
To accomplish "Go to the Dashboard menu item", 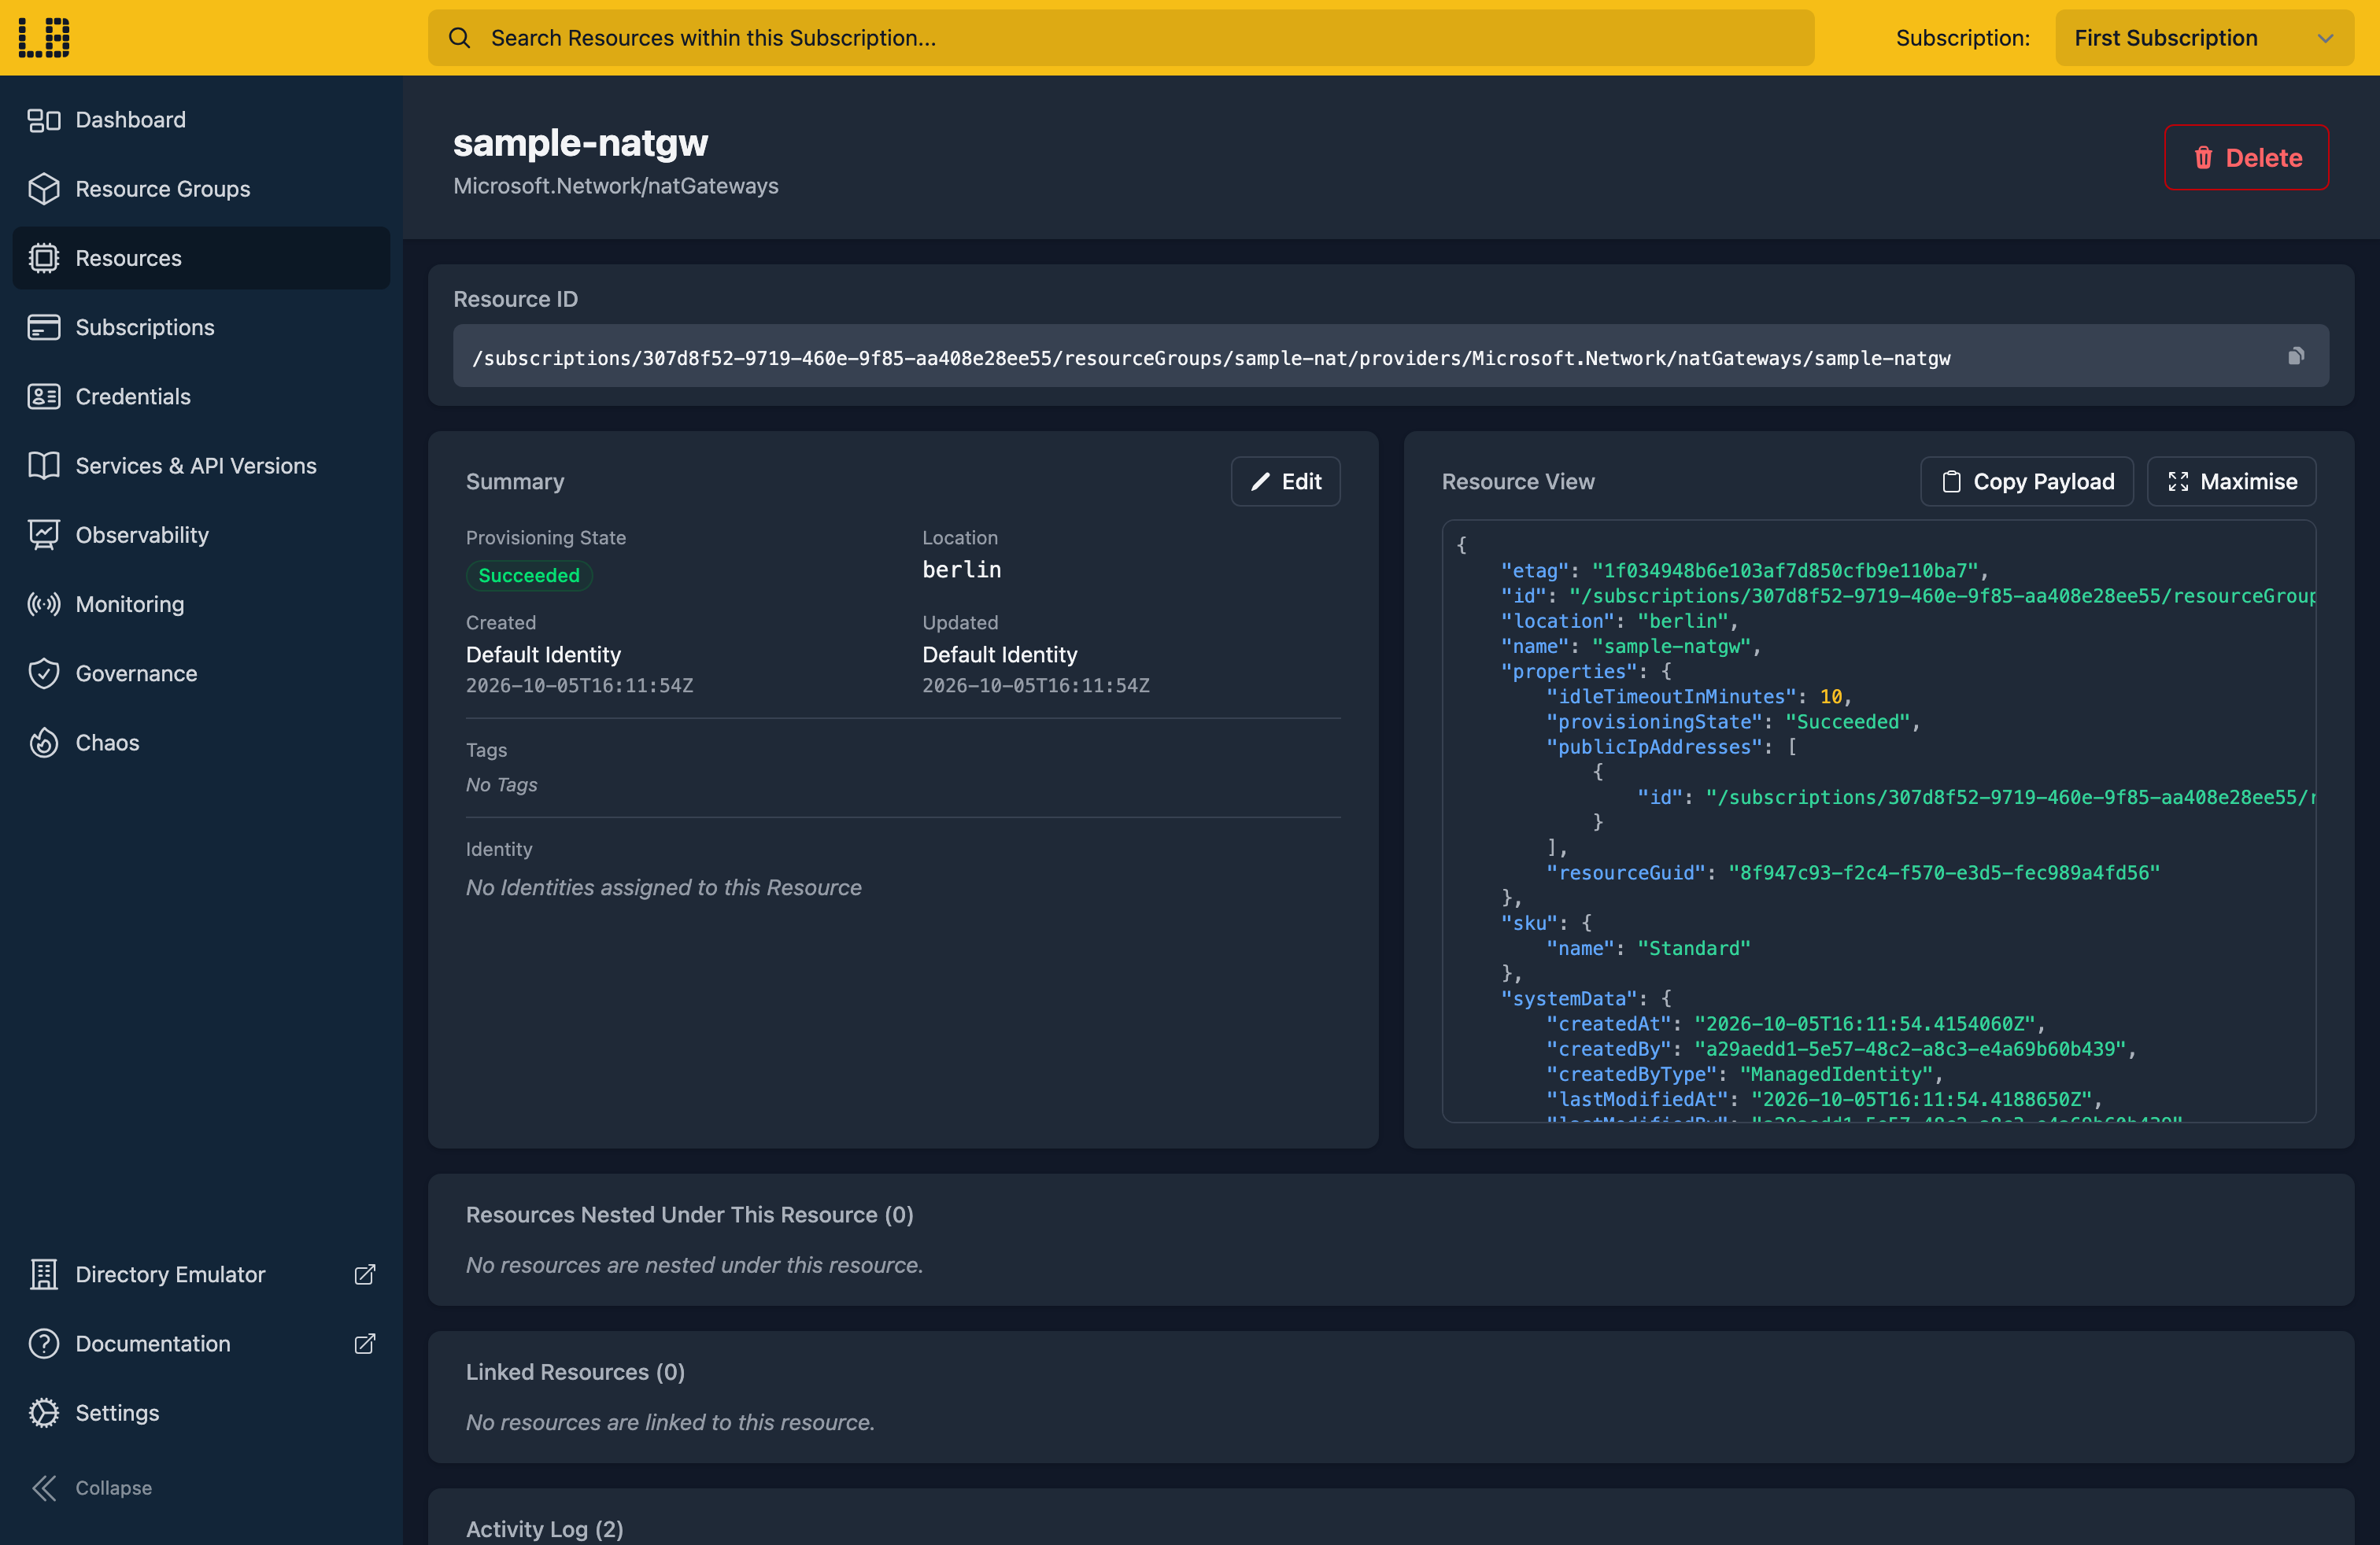I will click(201, 120).
